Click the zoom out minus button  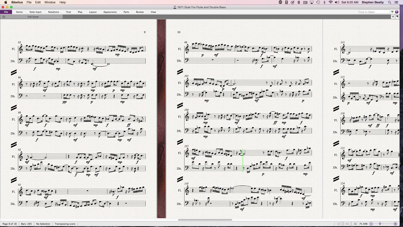pos(371,224)
